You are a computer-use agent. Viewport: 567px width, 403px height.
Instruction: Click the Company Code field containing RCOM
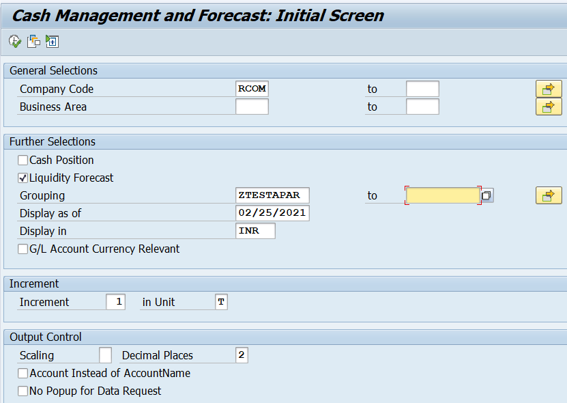pos(252,89)
